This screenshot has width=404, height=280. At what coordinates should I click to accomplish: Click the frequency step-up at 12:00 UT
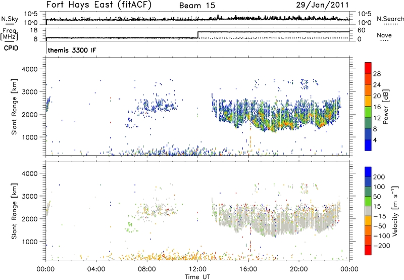[197, 35]
